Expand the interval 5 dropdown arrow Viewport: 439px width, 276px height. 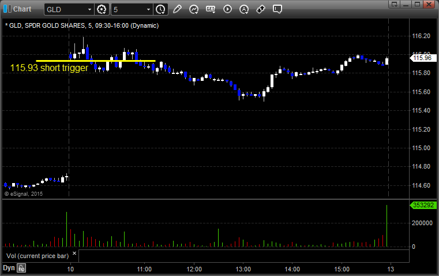point(149,9)
